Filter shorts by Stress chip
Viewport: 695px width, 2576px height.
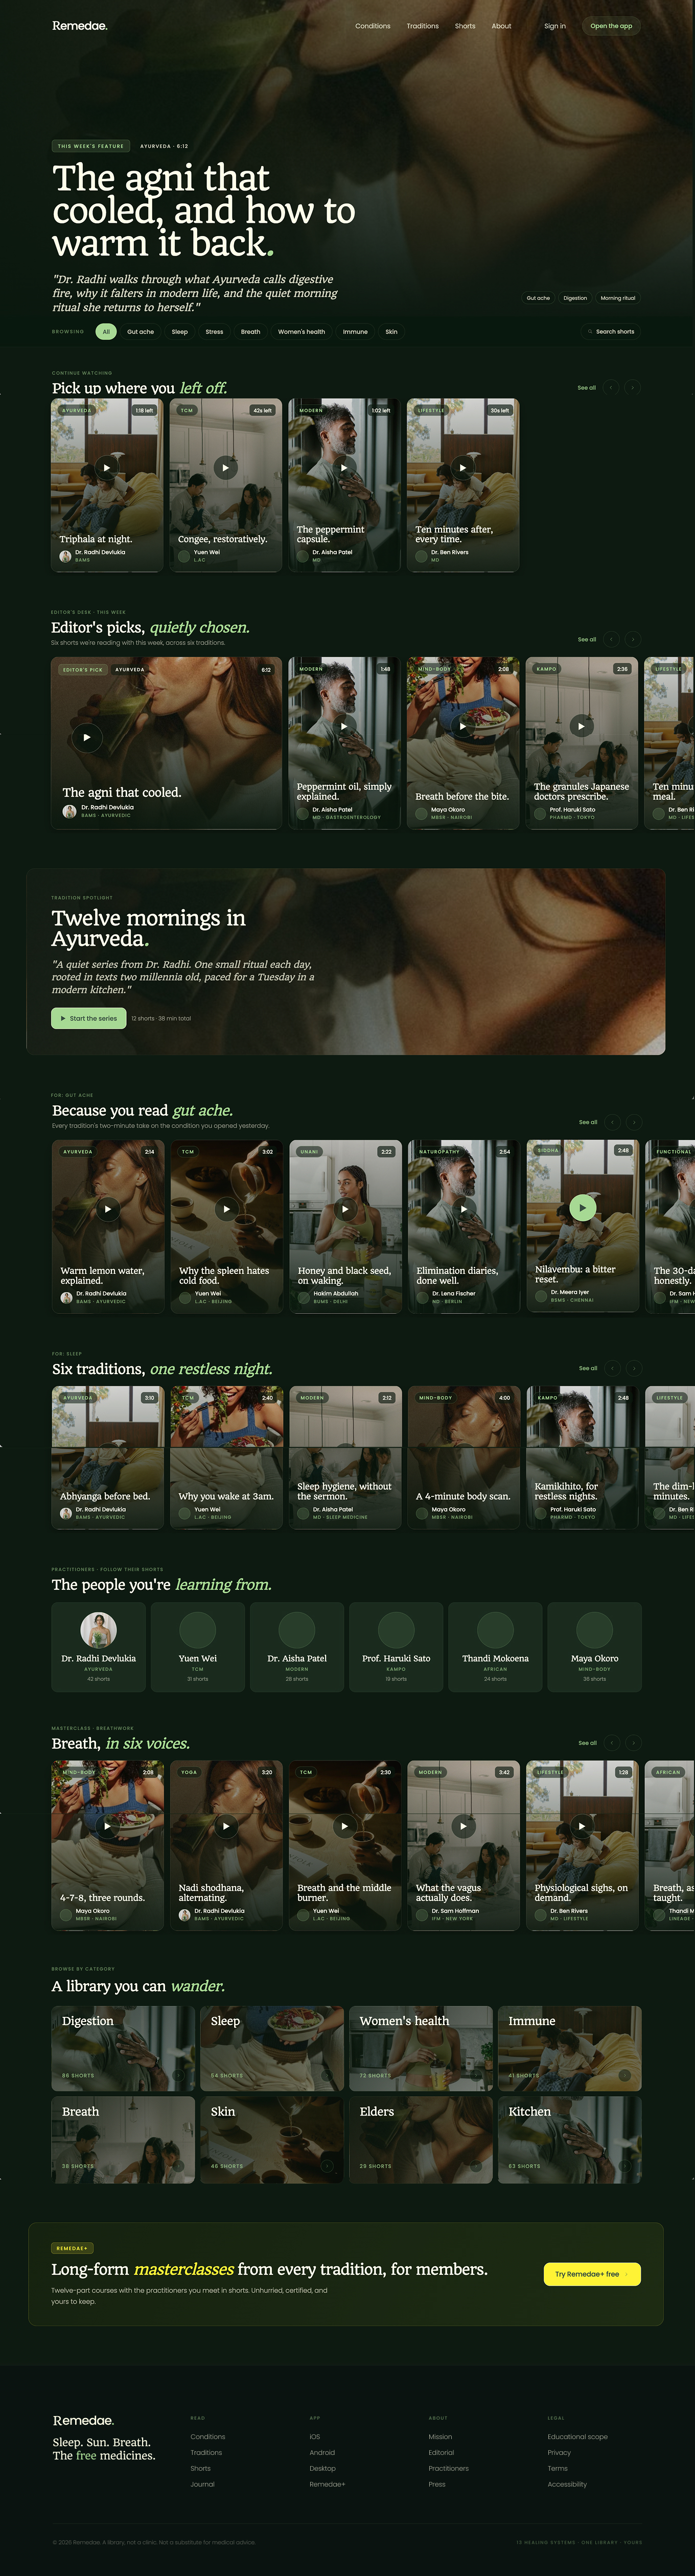coord(215,331)
